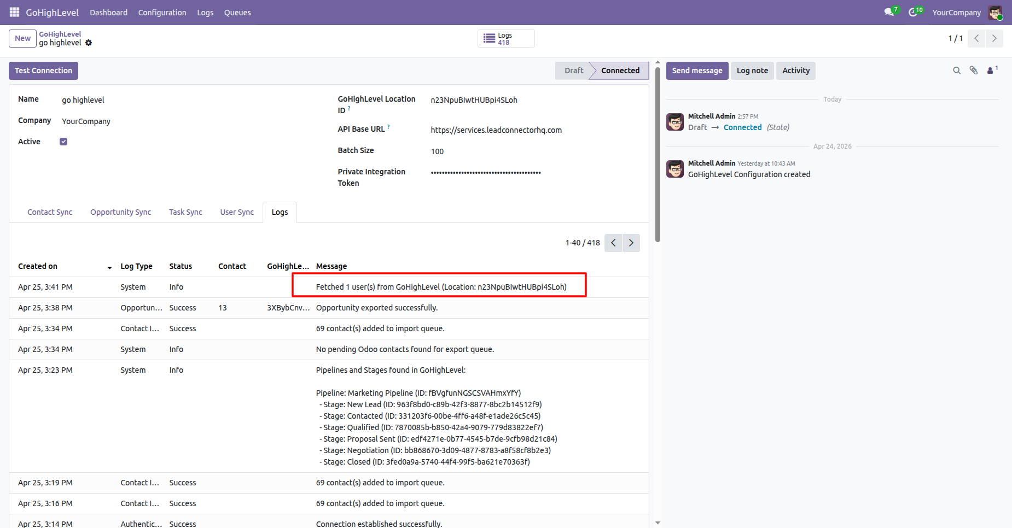The height and width of the screenshot is (528, 1012).
Task: Click the gear icon next to go highlevel
Action: 89,43
